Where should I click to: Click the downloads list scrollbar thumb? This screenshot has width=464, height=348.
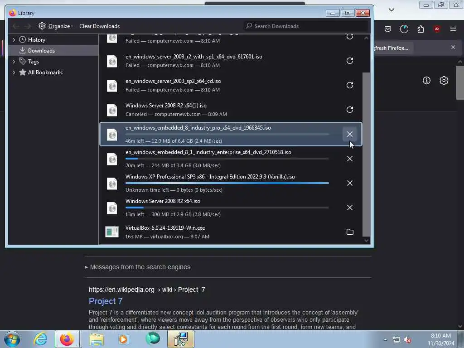pyautogui.click(x=366, y=155)
